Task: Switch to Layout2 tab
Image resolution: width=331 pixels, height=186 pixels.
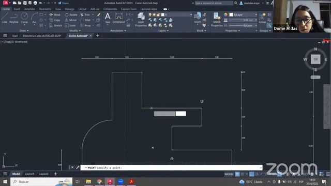Action: point(43,174)
